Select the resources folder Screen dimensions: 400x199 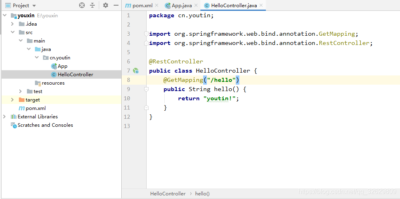[53, 83]
